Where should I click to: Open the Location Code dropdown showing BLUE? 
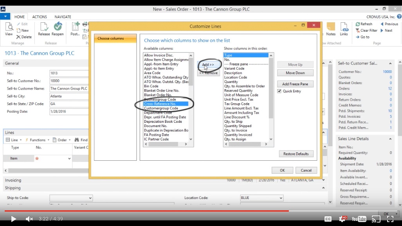click(x=281, y=198)
